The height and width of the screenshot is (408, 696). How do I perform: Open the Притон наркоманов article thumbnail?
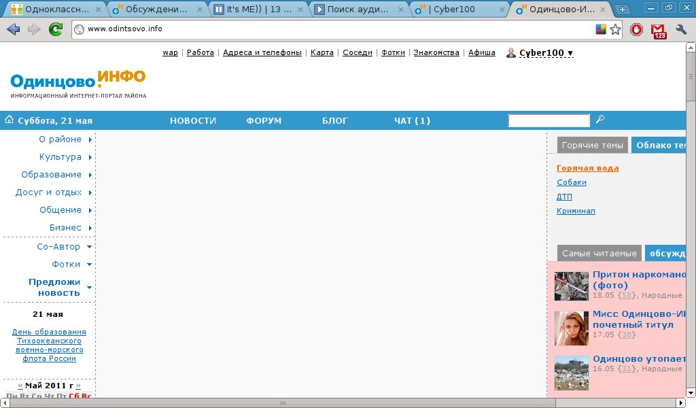coord(571,286)
